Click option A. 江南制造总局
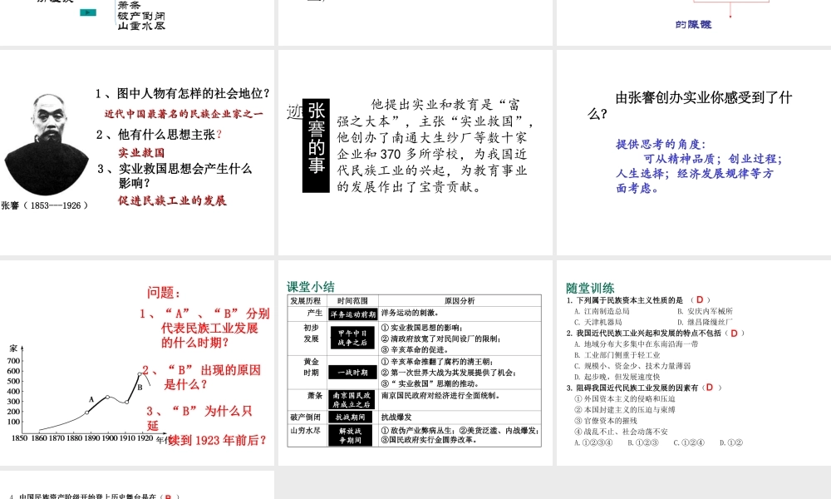This screenshot has width=831, height=499. coord(602,311)
